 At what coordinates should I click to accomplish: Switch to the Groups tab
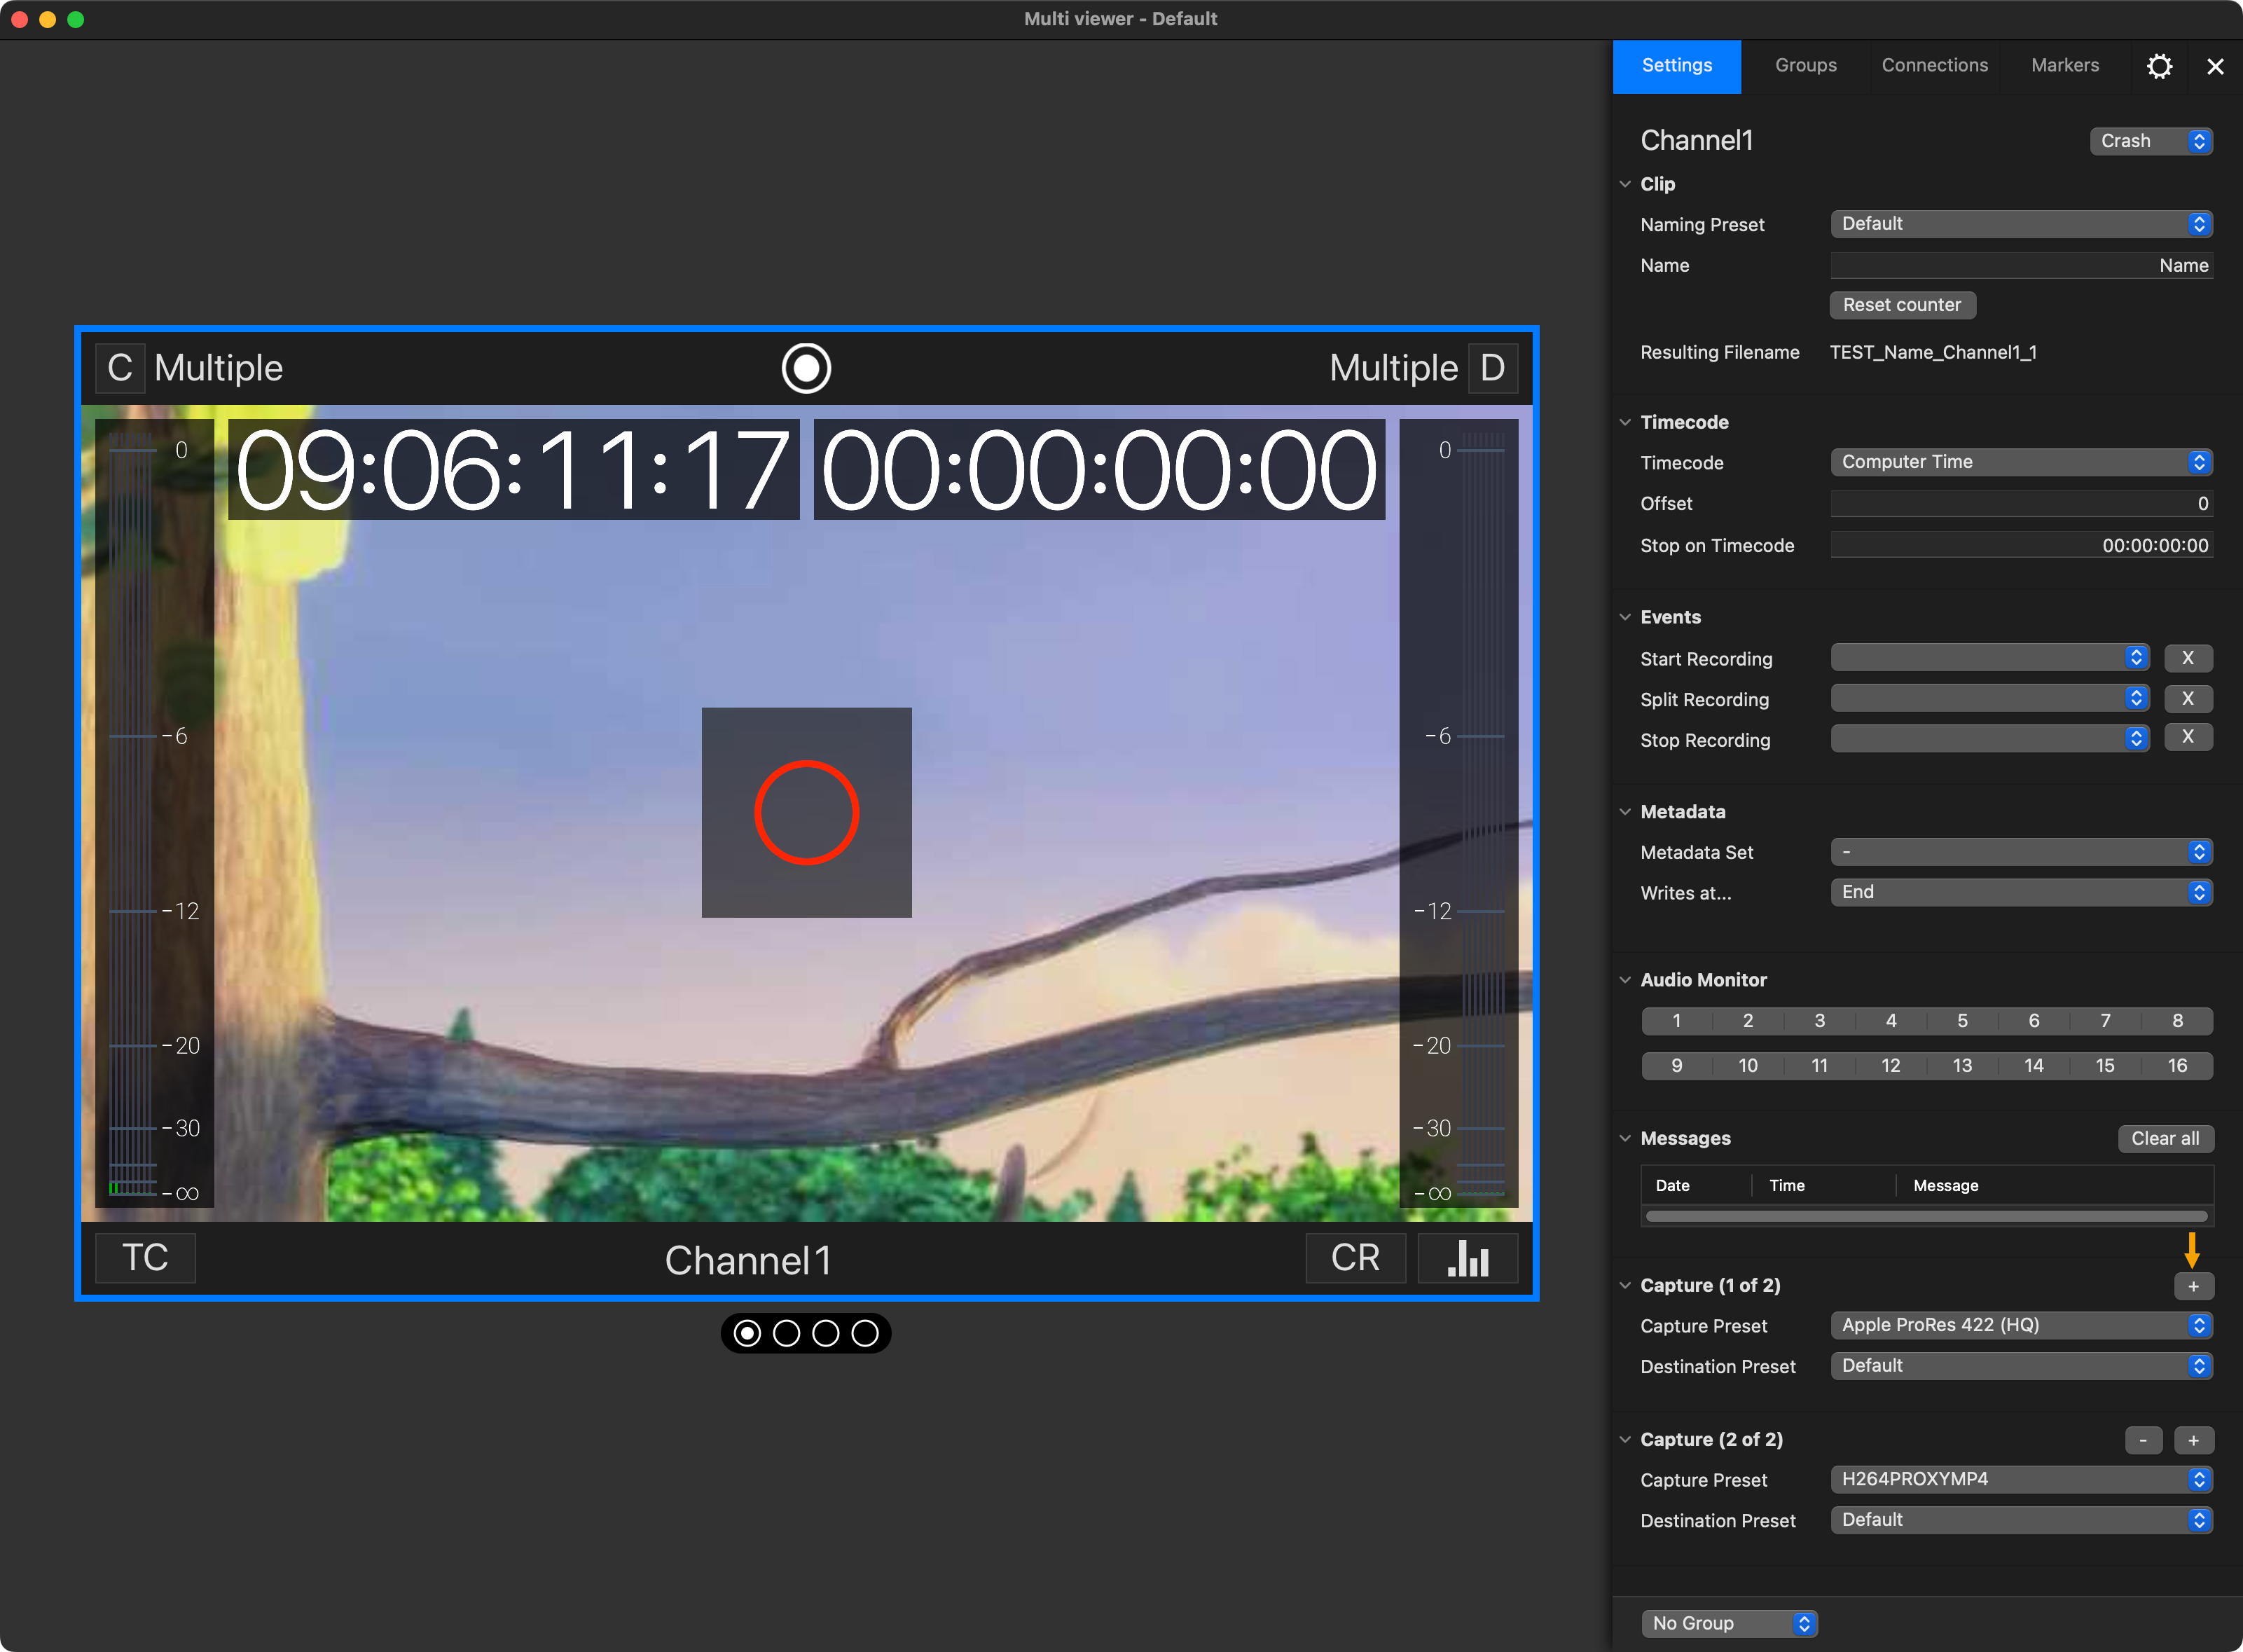[x=1806, y=66]
